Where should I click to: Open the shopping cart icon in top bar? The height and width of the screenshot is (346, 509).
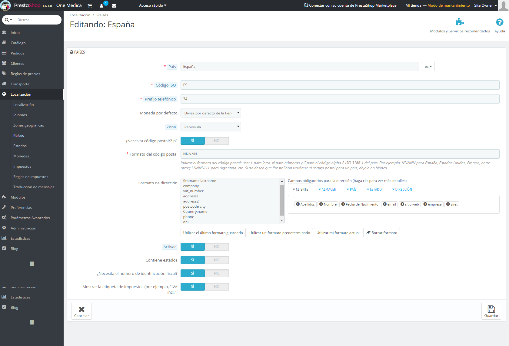pyautogui.click(x=90, y=6)
